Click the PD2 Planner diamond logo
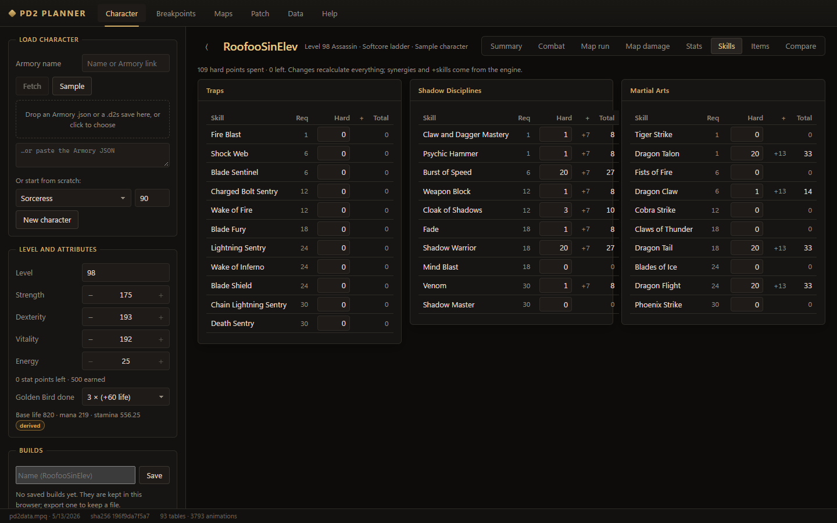The height and width of the screenshot is (523, 837). (12, 13)
